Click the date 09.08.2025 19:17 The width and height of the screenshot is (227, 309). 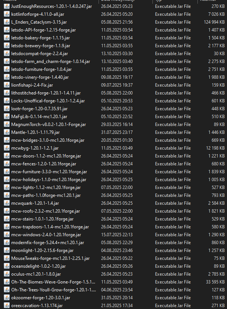tap(117, 77)
